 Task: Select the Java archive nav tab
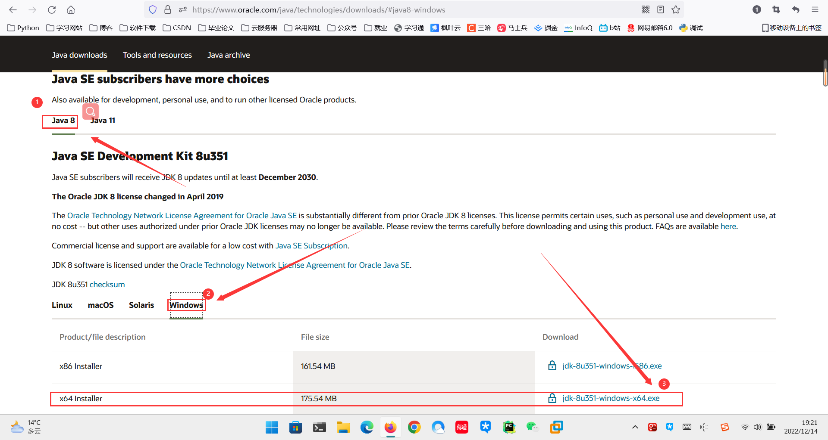point(229,55)
